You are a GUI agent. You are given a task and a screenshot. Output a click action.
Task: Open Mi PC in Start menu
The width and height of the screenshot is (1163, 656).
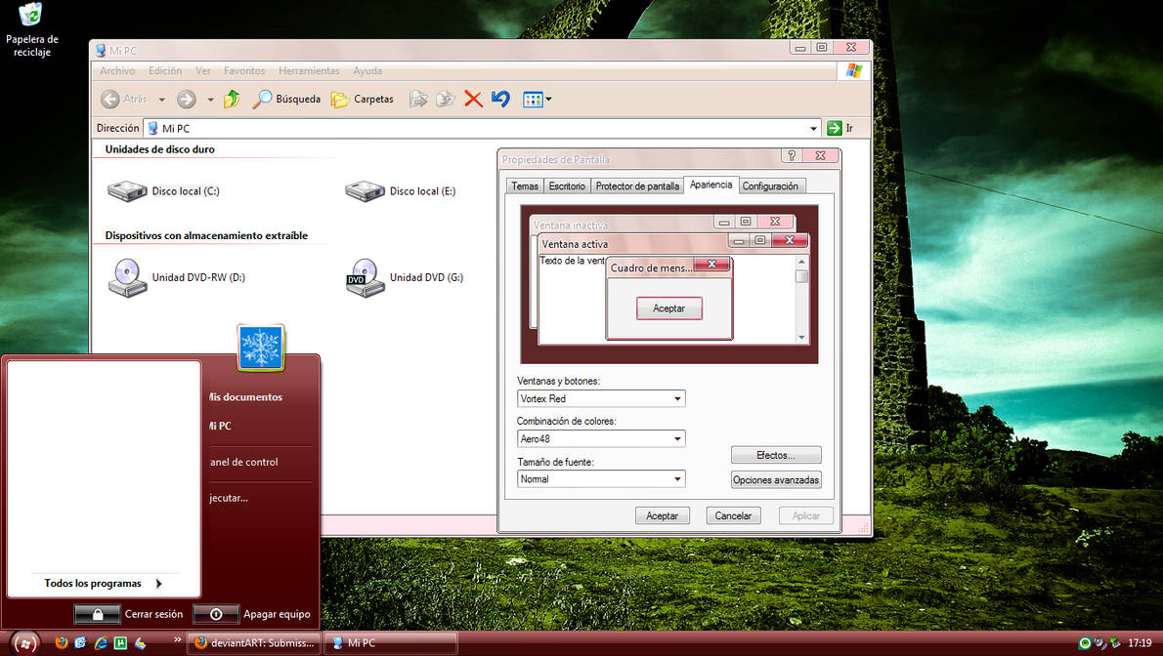click(x=220, y=427)
